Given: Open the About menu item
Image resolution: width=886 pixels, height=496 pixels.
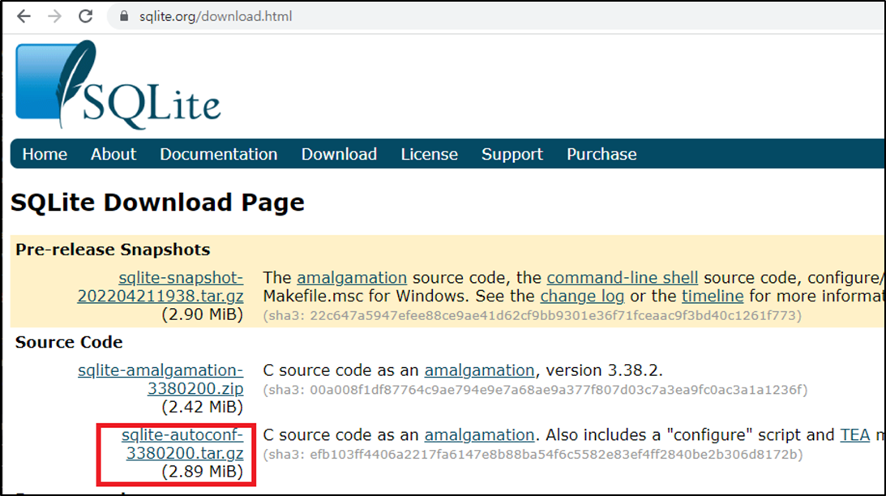Looking at the screenshot, I should (x=113, y=154).
